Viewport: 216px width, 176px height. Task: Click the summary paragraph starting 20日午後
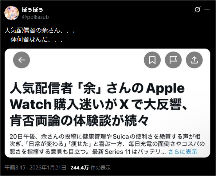107,144
